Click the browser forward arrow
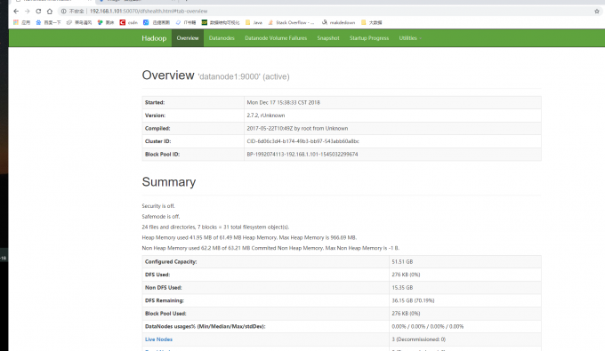The image size is (605, 351). 27,12
